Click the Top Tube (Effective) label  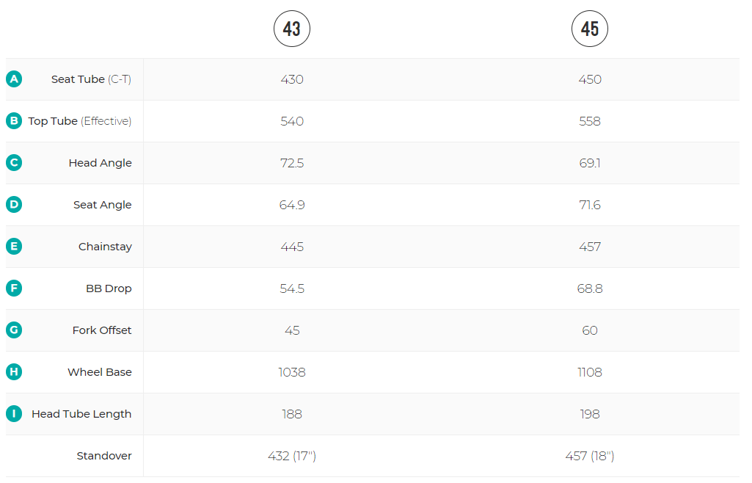click(80, 121)
